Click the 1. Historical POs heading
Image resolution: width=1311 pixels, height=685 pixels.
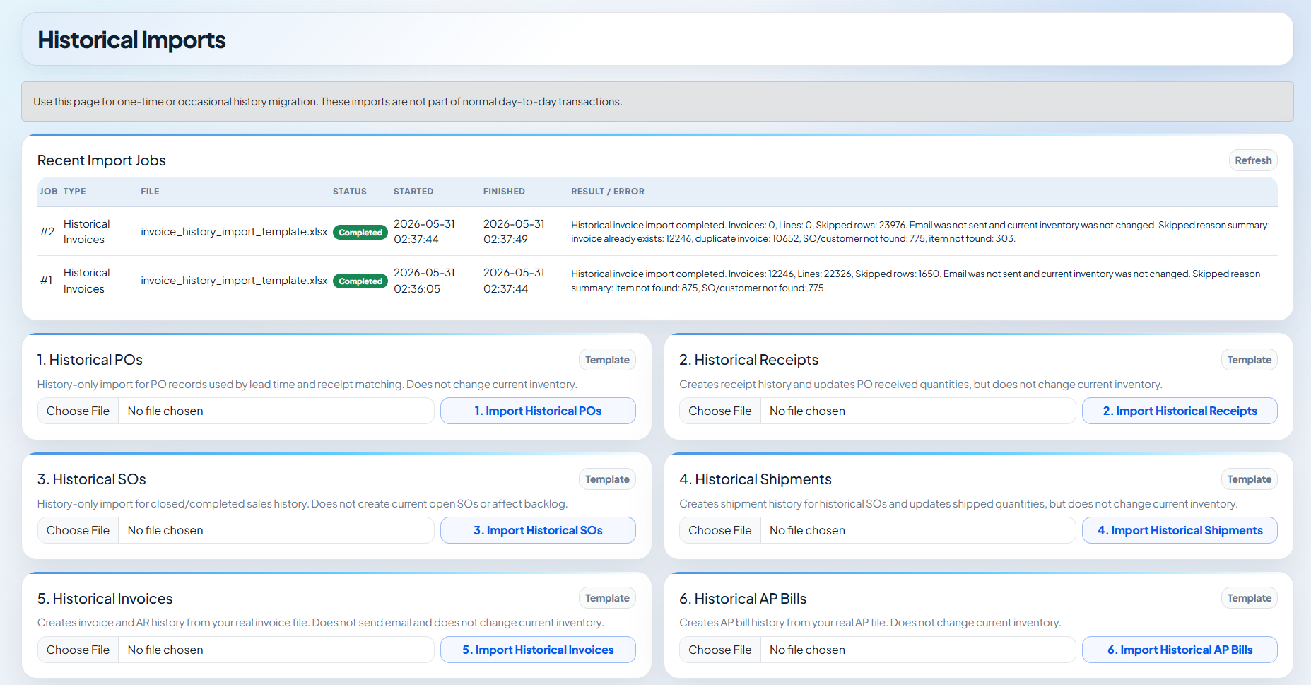[90, 360]
